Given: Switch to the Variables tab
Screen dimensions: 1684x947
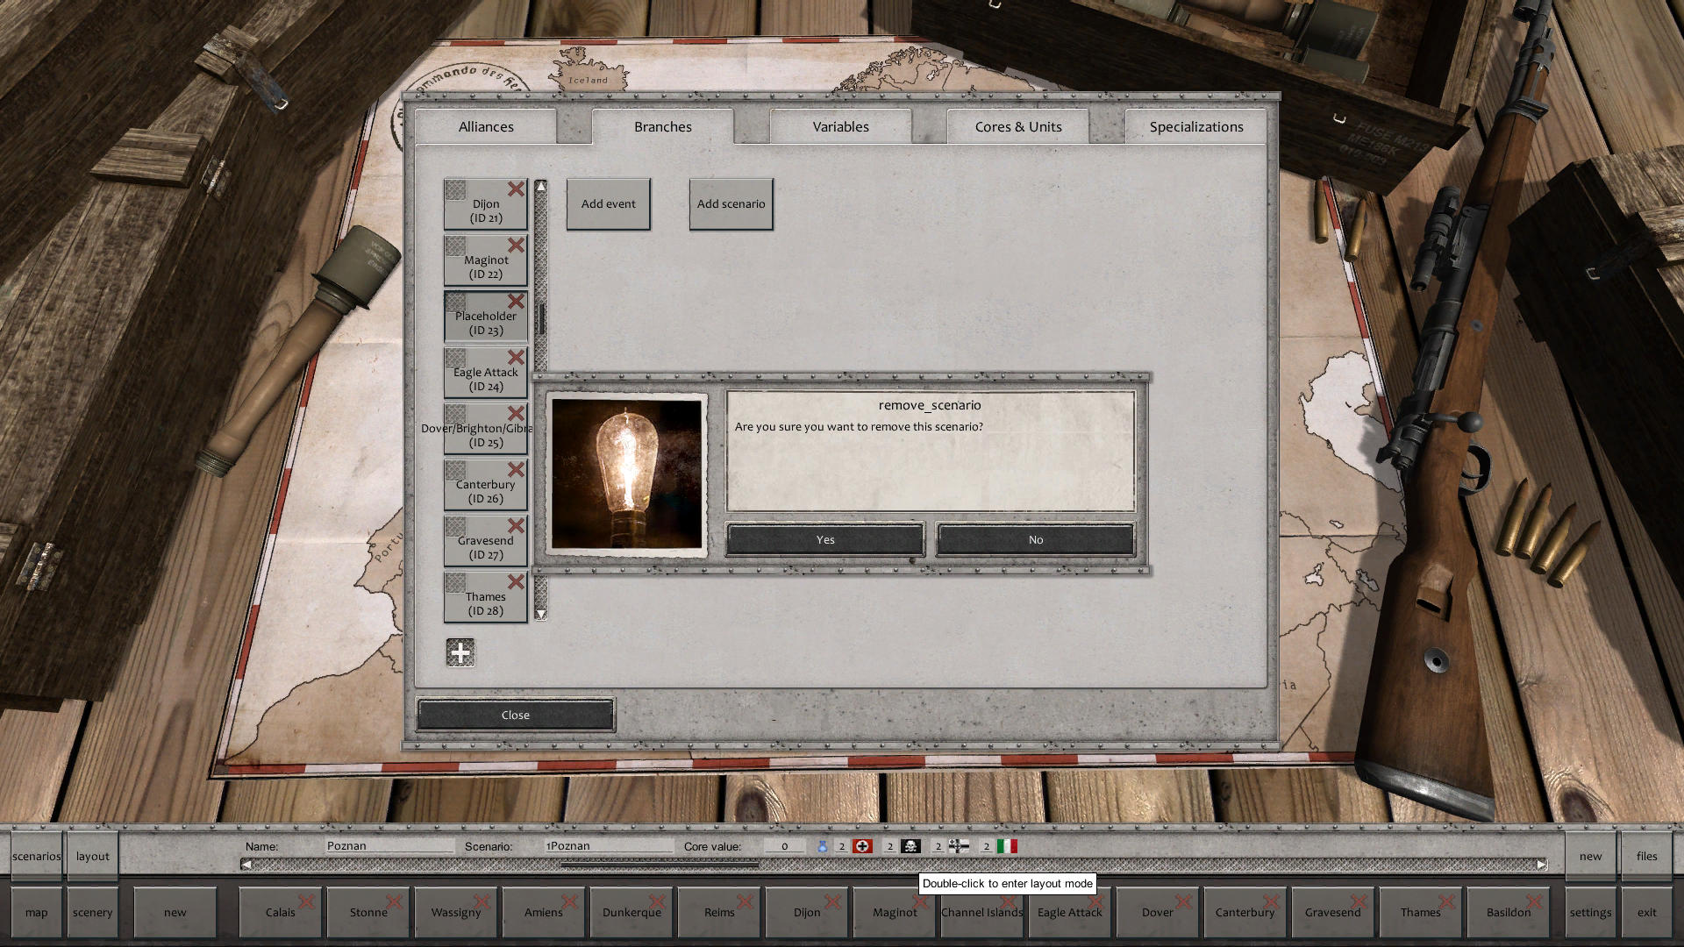Looking at the screenshot, I should pyautogui.click(x=839, y=126).
